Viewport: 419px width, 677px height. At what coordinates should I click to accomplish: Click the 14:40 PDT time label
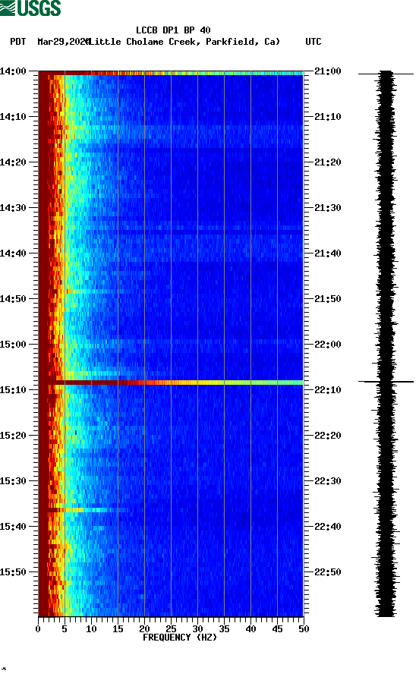click(13, 253)
